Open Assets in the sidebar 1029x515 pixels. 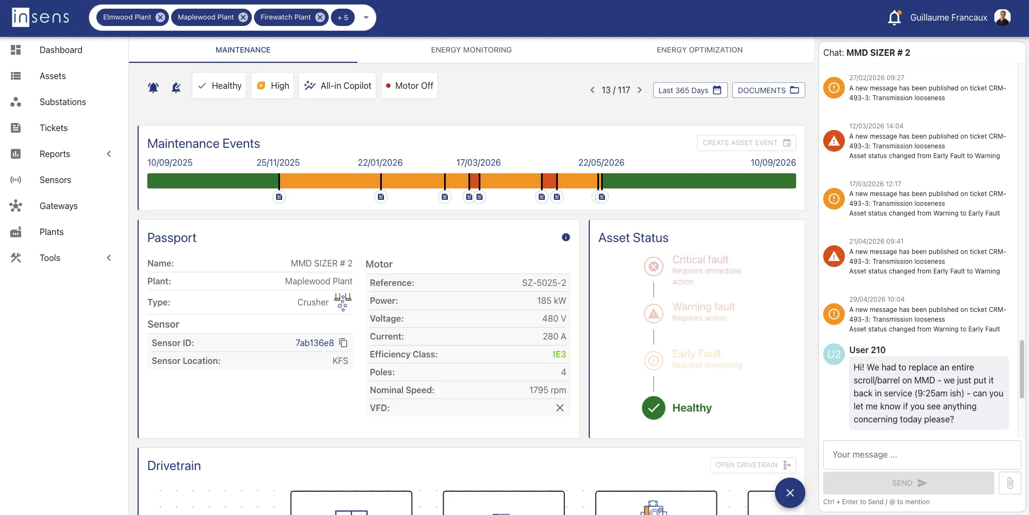(x=53, y=76)
